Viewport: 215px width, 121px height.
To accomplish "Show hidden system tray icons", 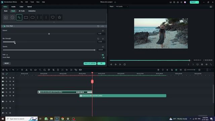I will point(190,119).
